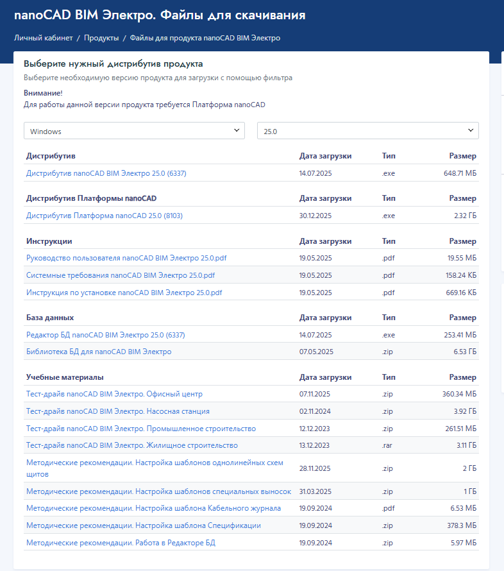
Task: Download Тест-драйв Жилищное строительство archive
Action: 131,445
